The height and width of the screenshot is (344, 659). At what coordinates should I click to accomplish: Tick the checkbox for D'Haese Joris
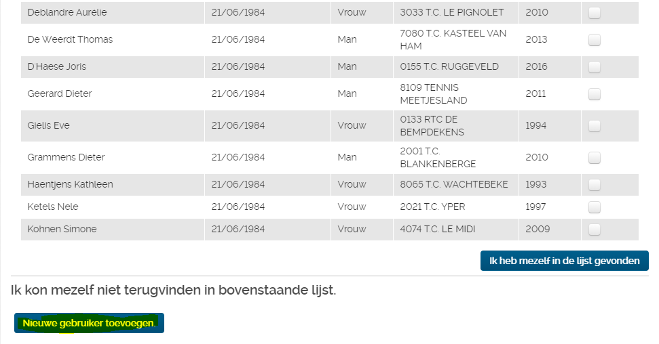595,67
